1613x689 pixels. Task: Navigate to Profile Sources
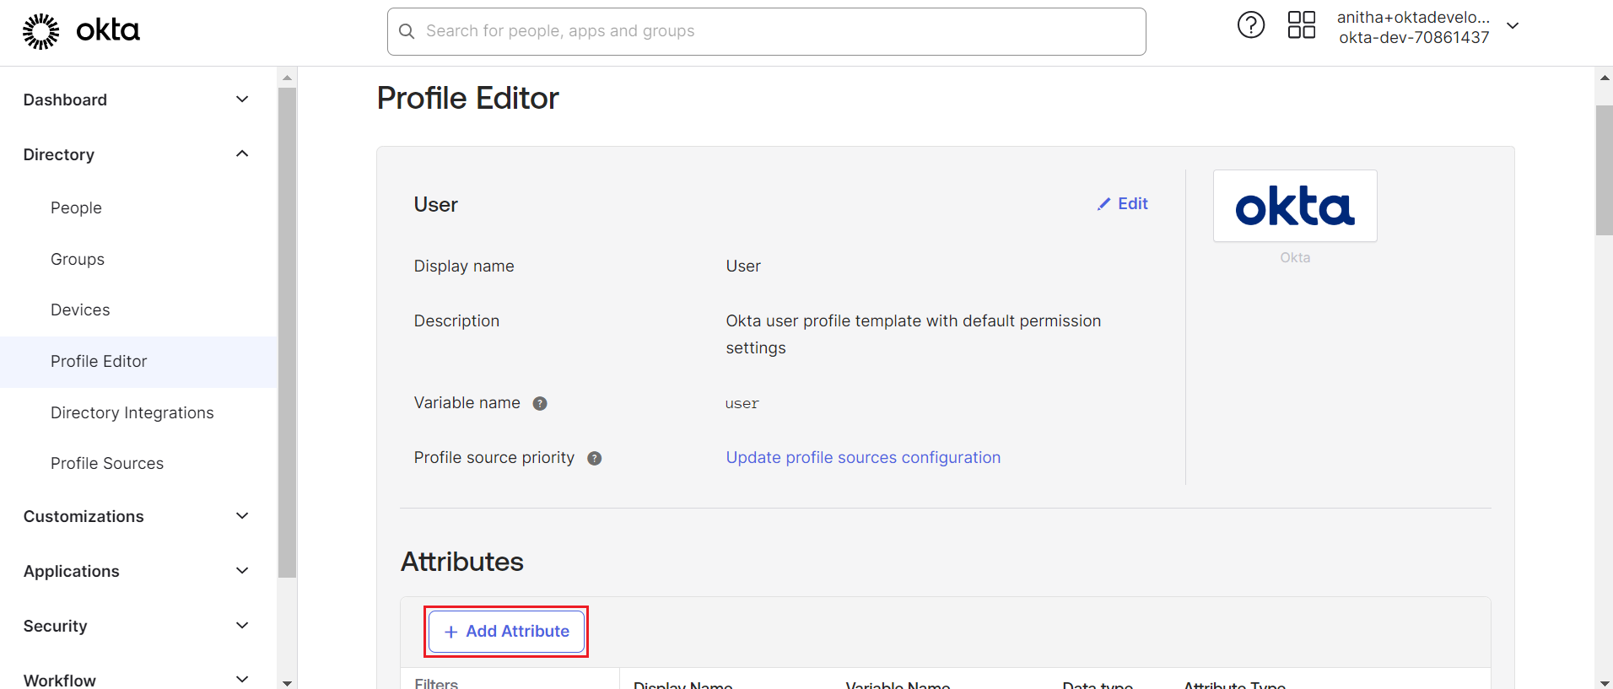(x=107, y=463)
